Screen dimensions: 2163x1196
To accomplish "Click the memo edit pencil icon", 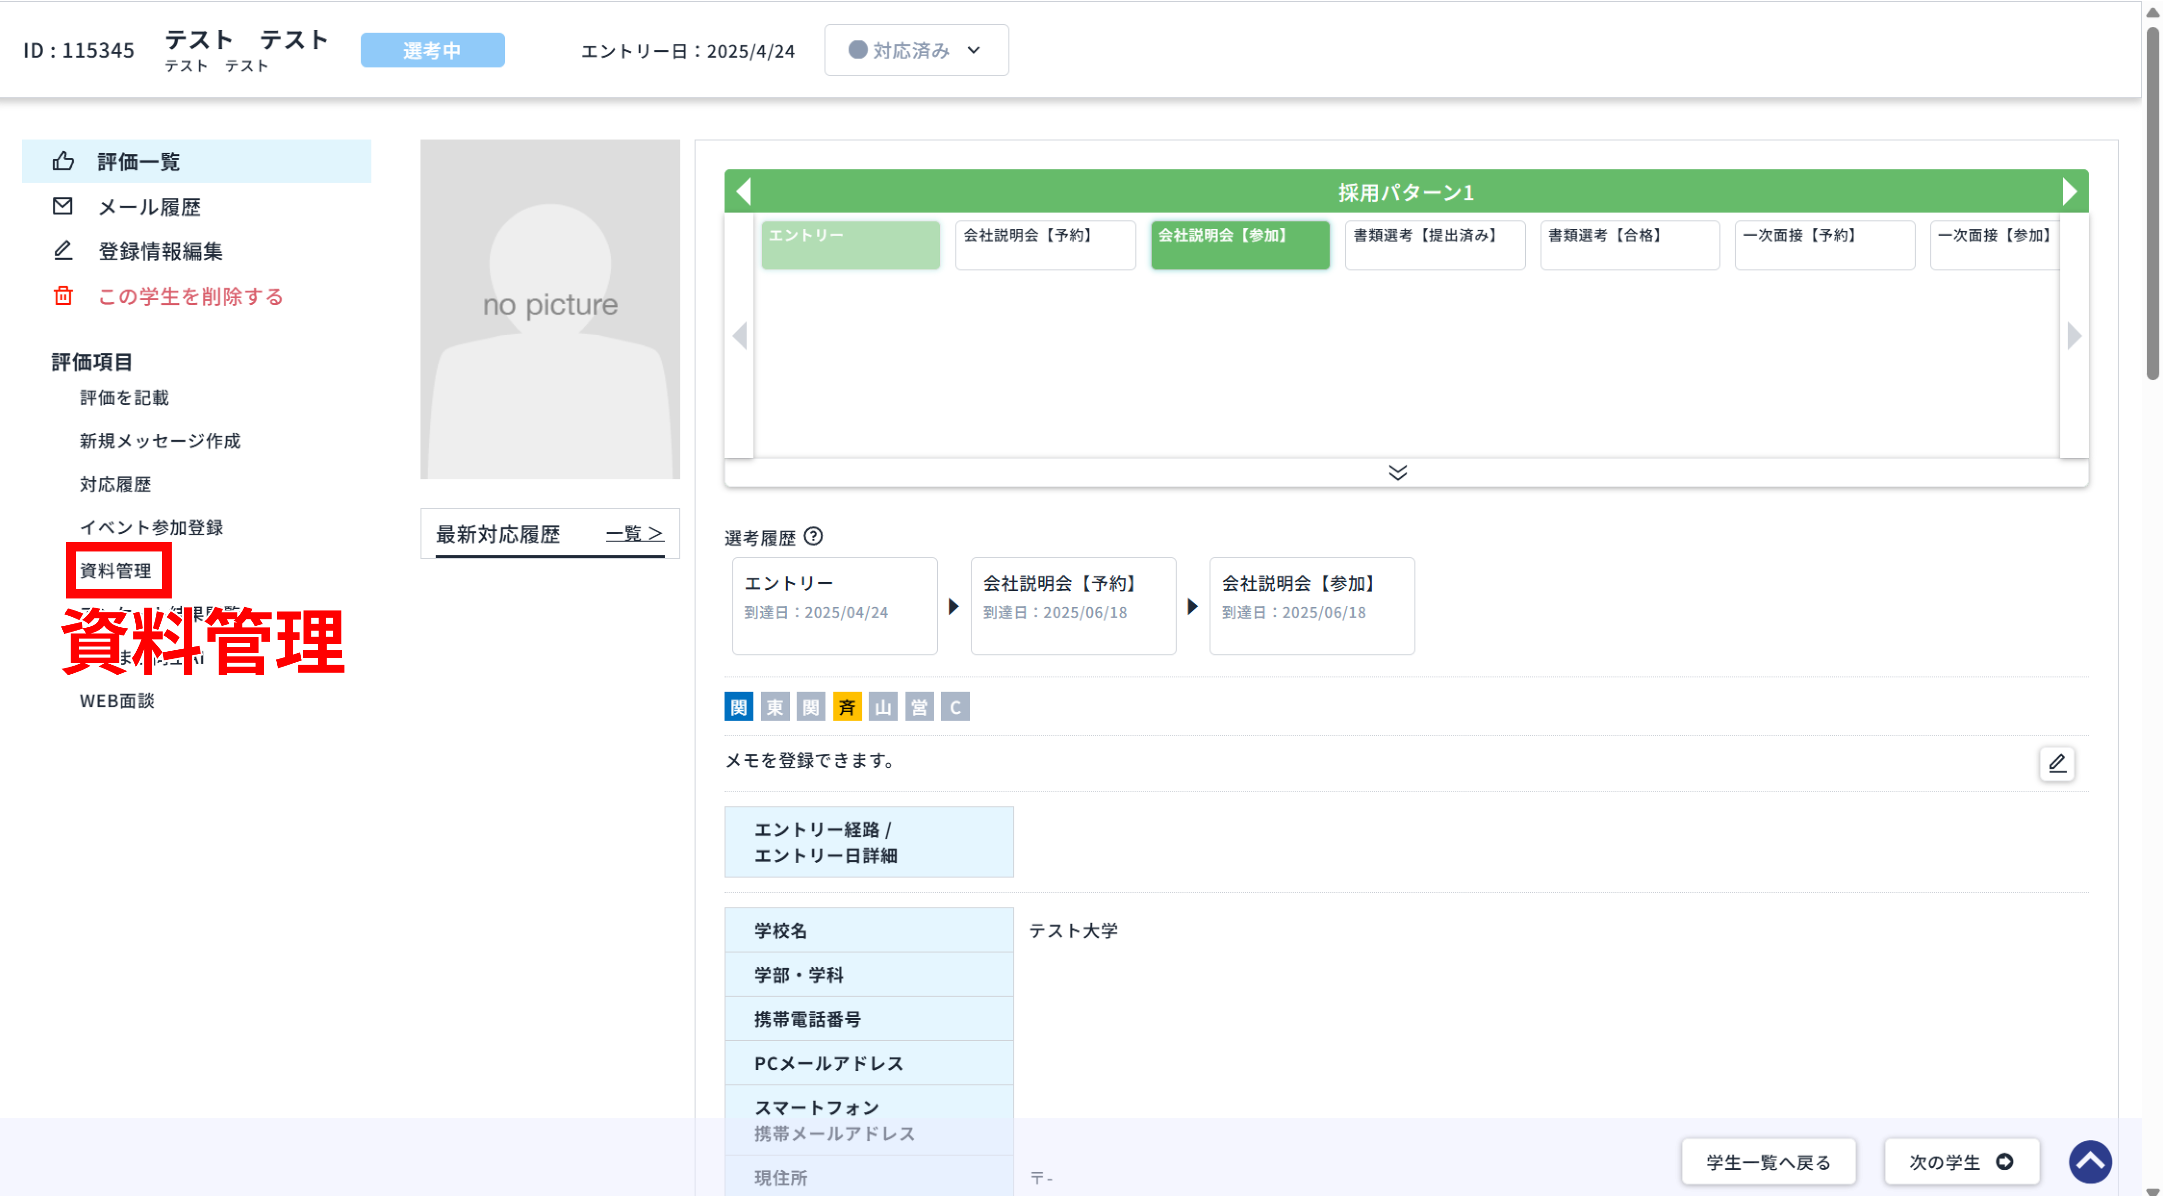I will click(2057, 764).
